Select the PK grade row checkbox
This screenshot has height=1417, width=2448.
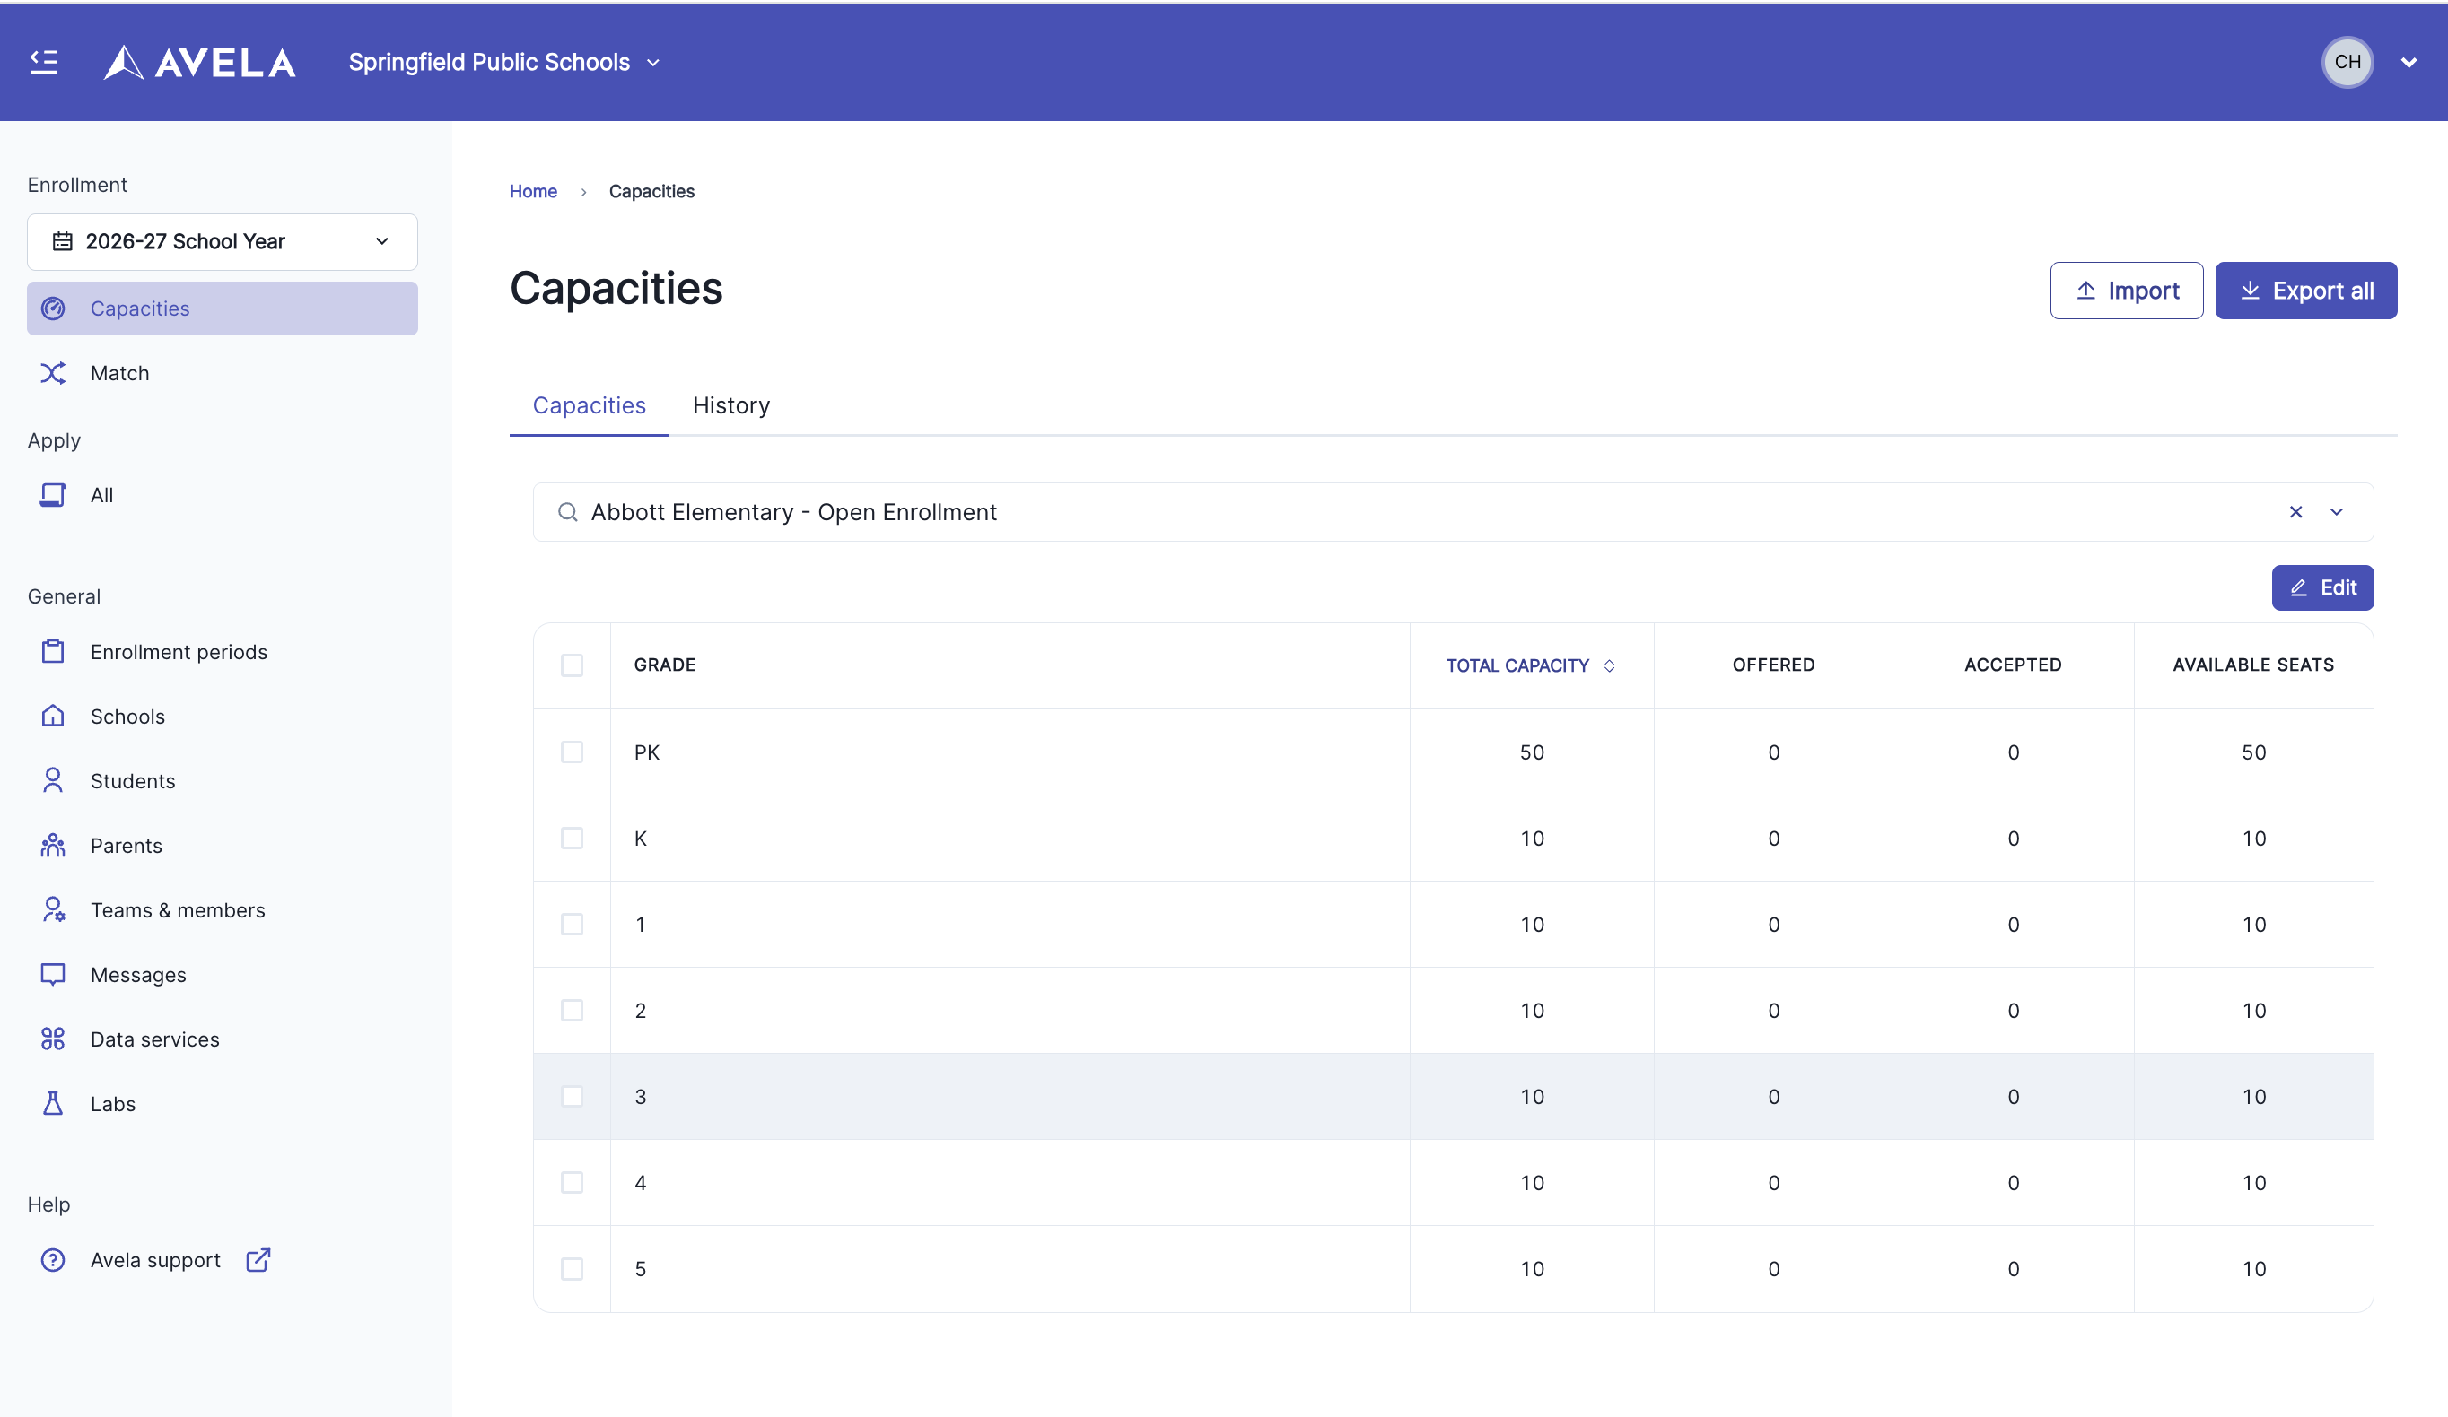coord(573,752)
